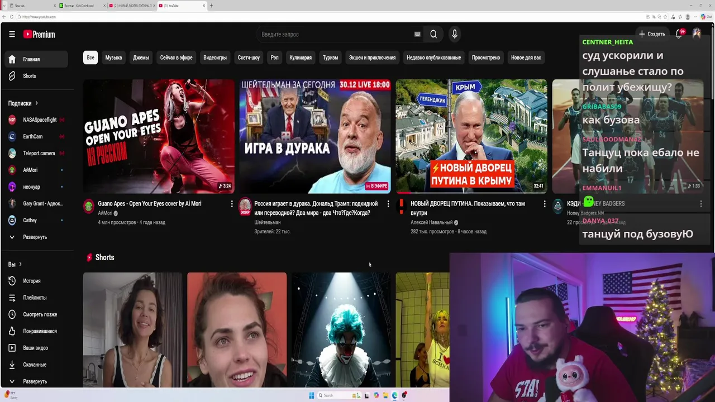Open a new browser tab with plus
The height and width of the screenshot is (402, 715).
pyautogui.click(x=211, y=6)
